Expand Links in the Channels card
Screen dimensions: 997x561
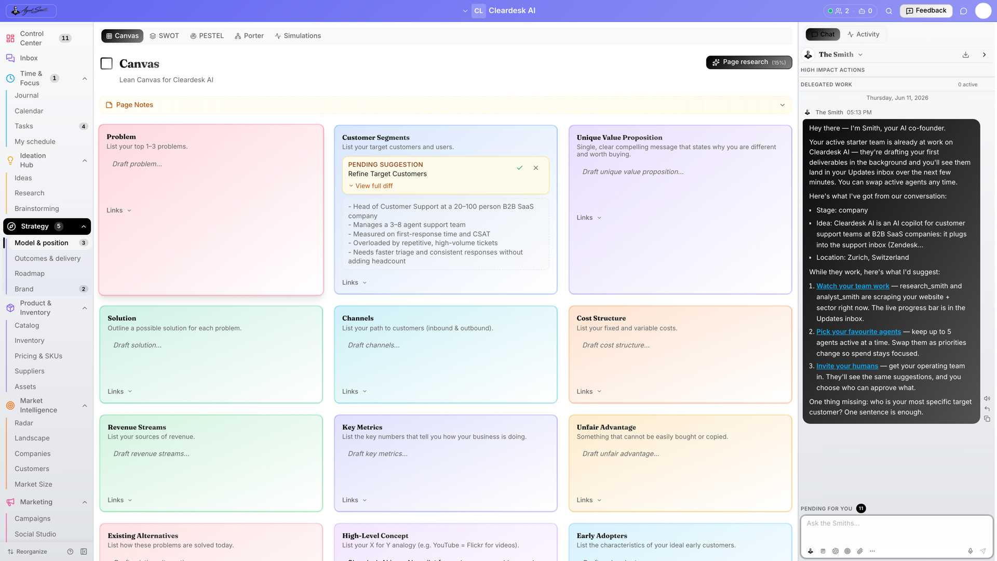point(355,392)
